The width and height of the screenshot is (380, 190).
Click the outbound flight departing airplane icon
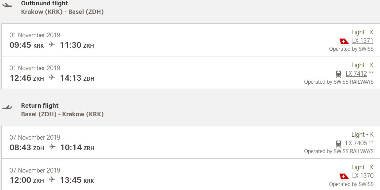coord(7,5)
